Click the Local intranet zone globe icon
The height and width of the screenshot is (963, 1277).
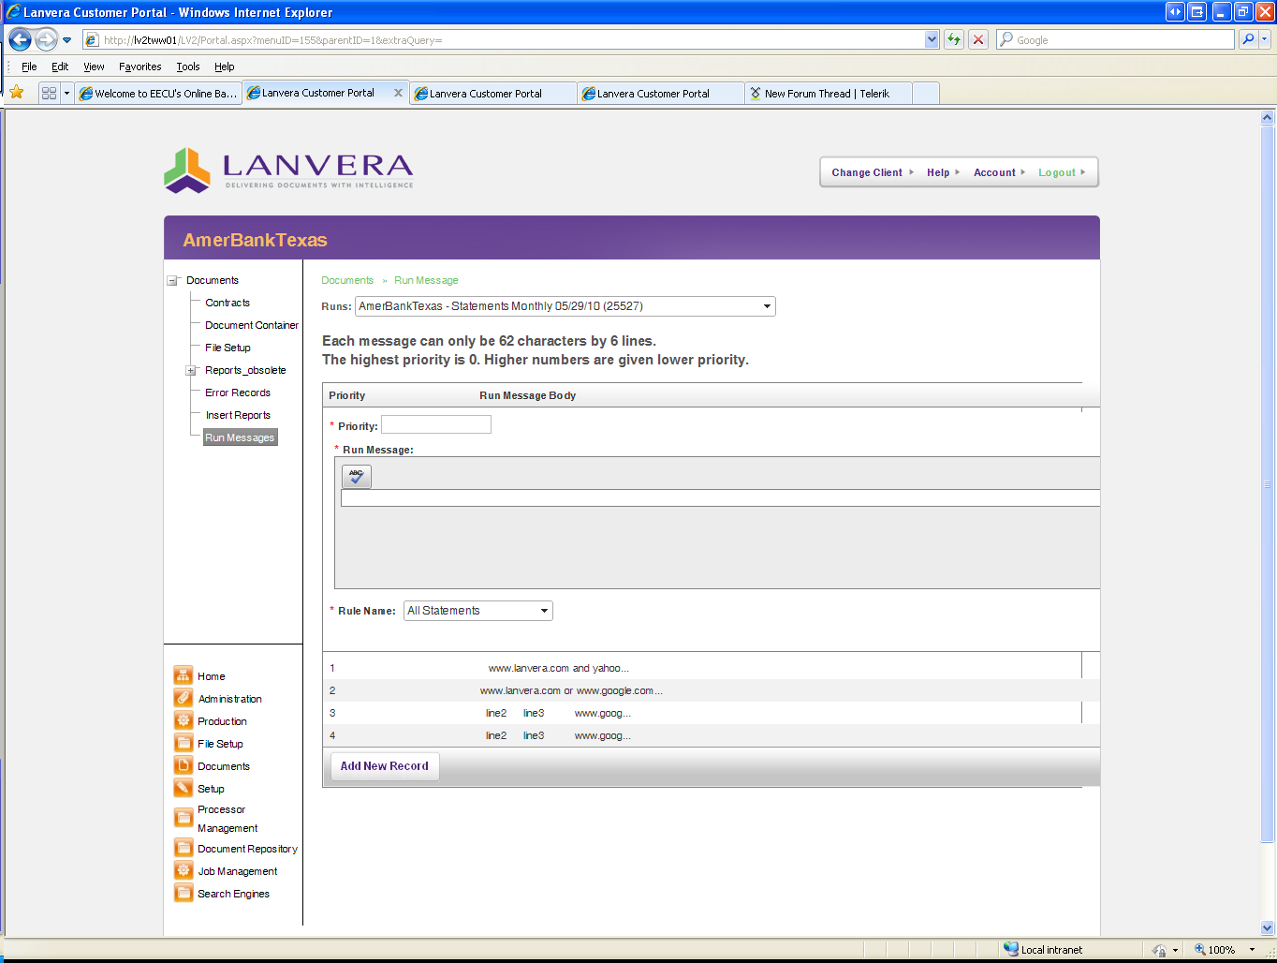pos(1011,949)
